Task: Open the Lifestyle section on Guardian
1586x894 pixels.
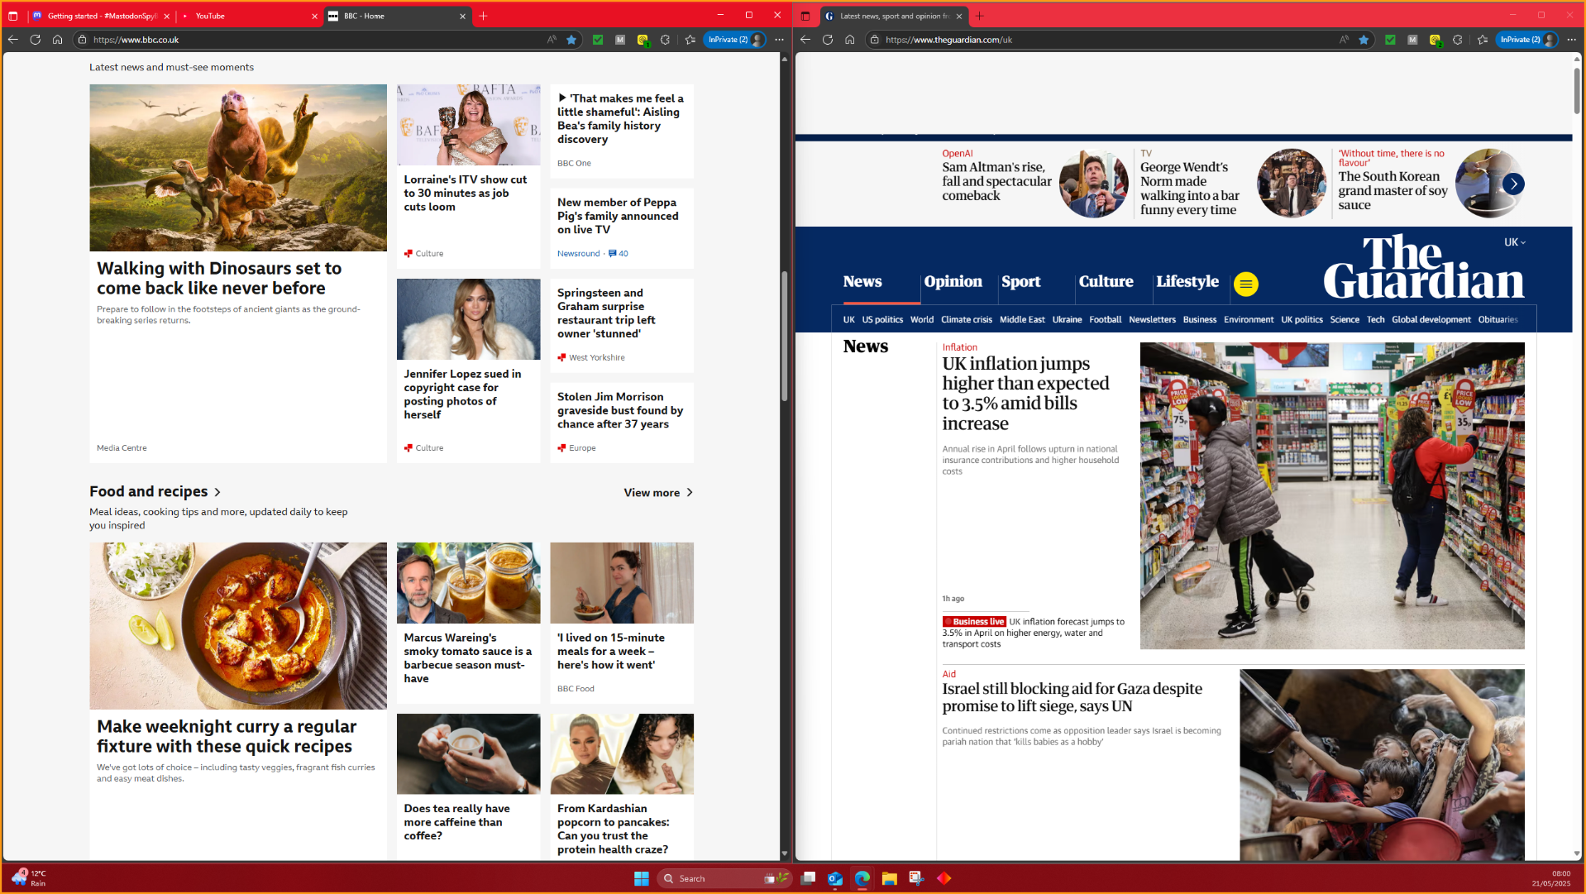Action: (1187, 281)
